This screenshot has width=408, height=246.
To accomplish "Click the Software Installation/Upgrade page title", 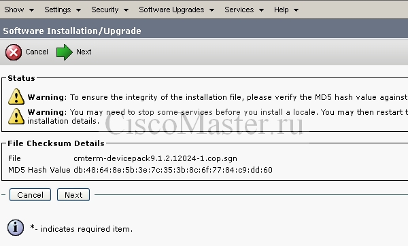I will click(72, 31).
